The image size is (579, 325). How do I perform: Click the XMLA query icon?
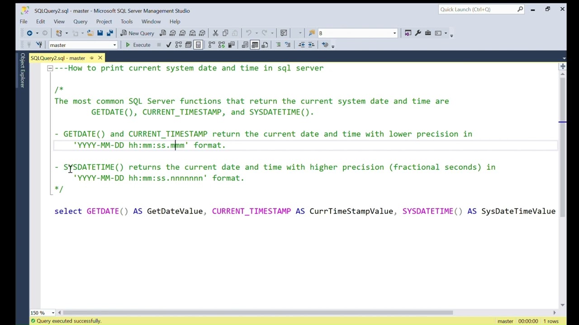(x=193, y=33)
